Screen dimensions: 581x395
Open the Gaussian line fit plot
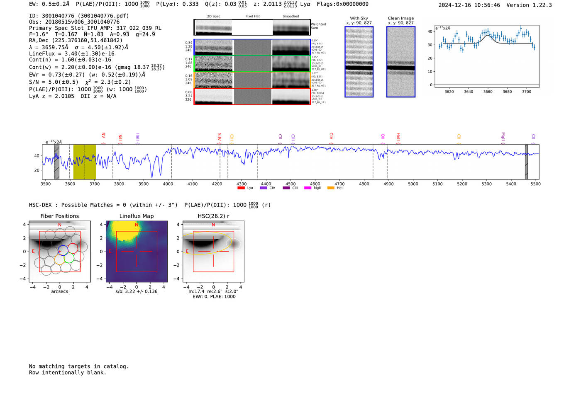coord(486,56)
